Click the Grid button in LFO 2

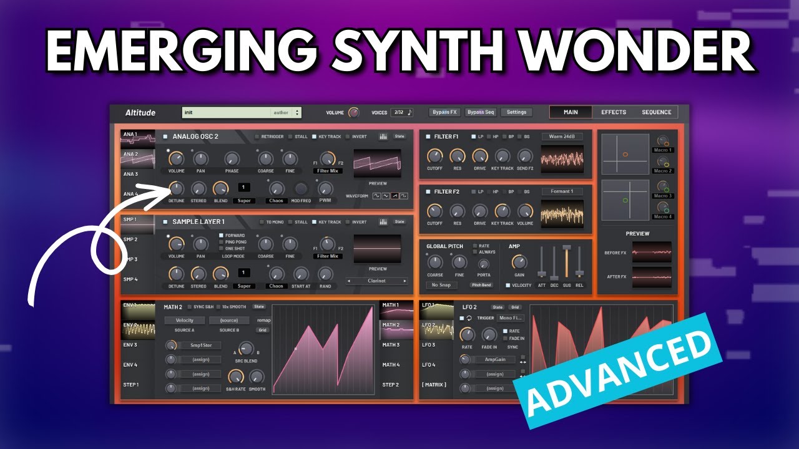click(x=514, y=307)
